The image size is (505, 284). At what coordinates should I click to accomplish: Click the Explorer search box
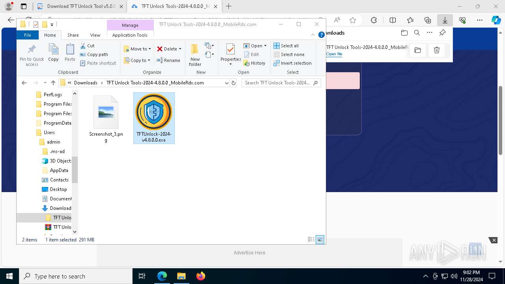(281, 83)
